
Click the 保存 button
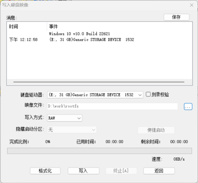point(176,17)
